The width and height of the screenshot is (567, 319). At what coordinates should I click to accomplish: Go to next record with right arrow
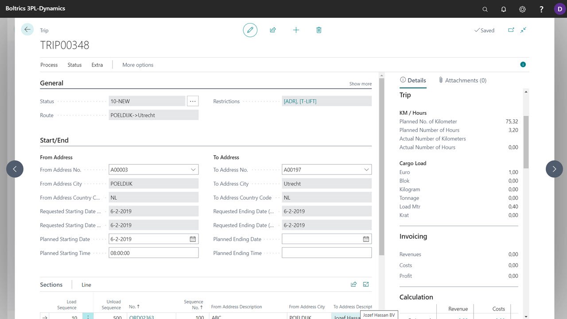554,169
